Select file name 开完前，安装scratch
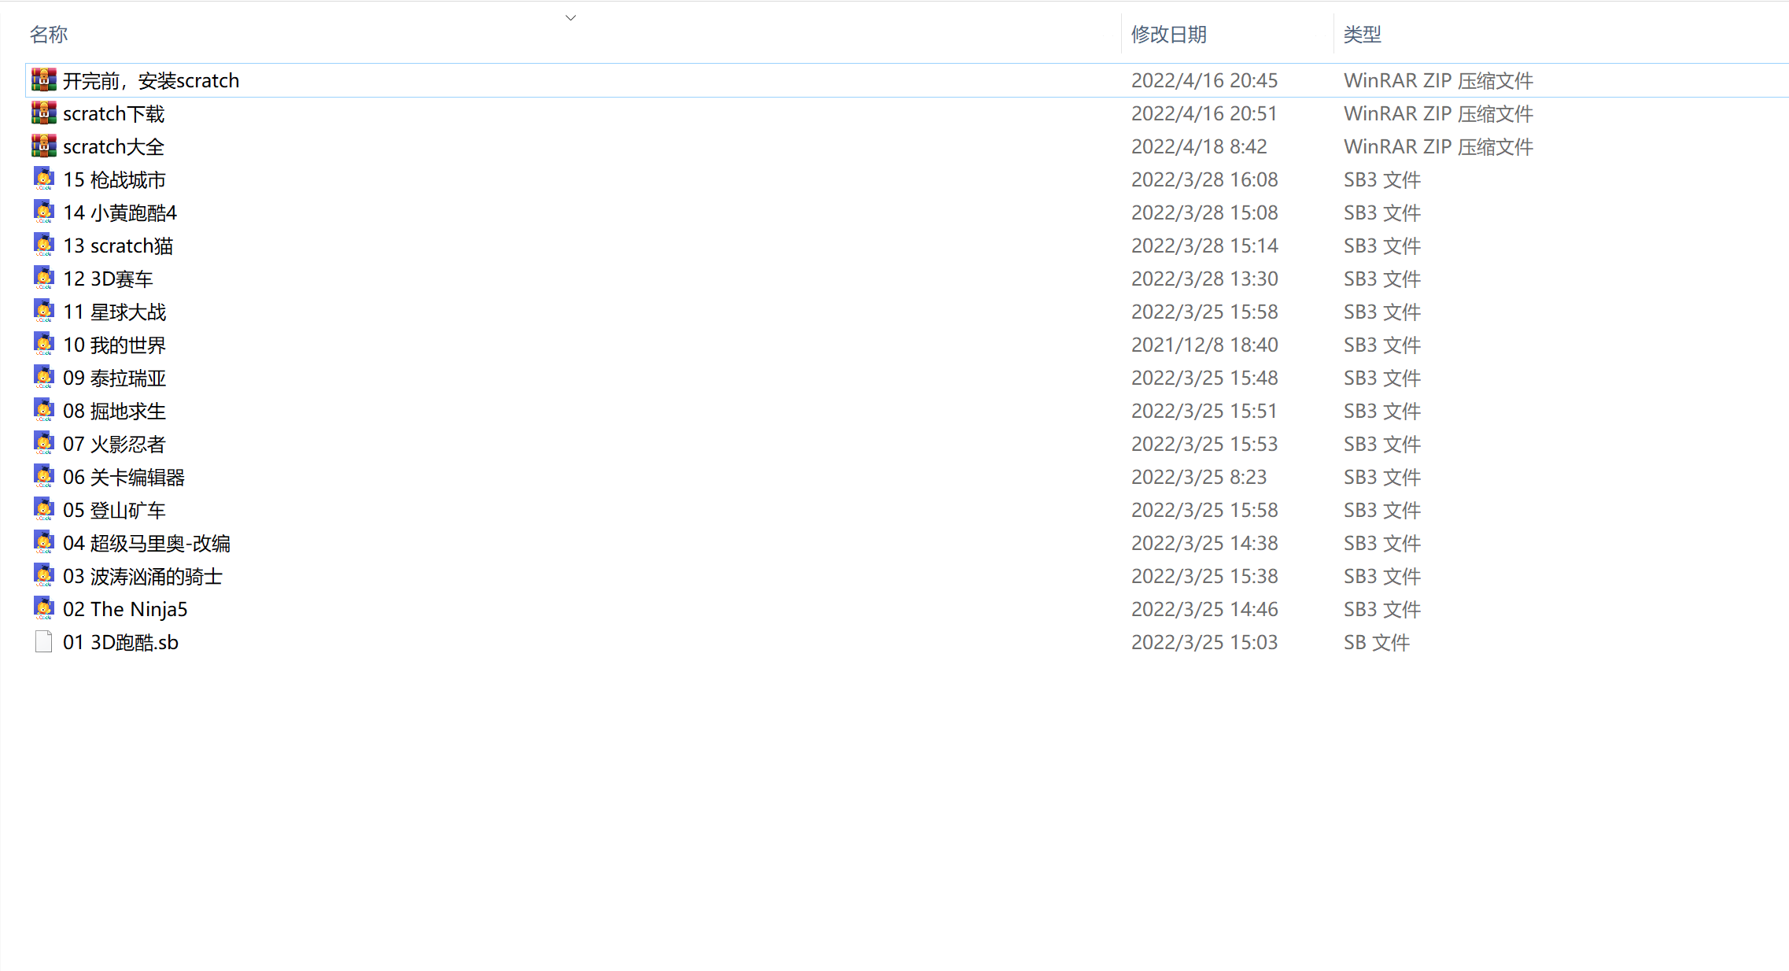1789x971 pixels. click(151, 80)
